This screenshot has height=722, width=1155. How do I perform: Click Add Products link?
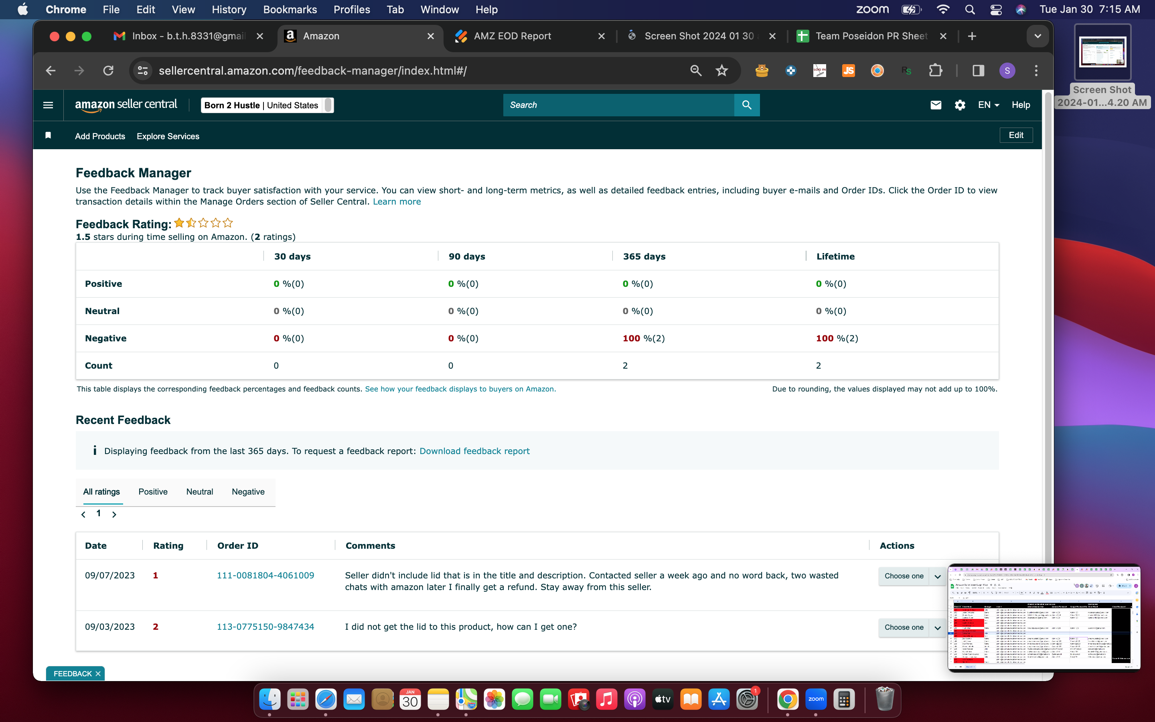click(x=100, y=136)
